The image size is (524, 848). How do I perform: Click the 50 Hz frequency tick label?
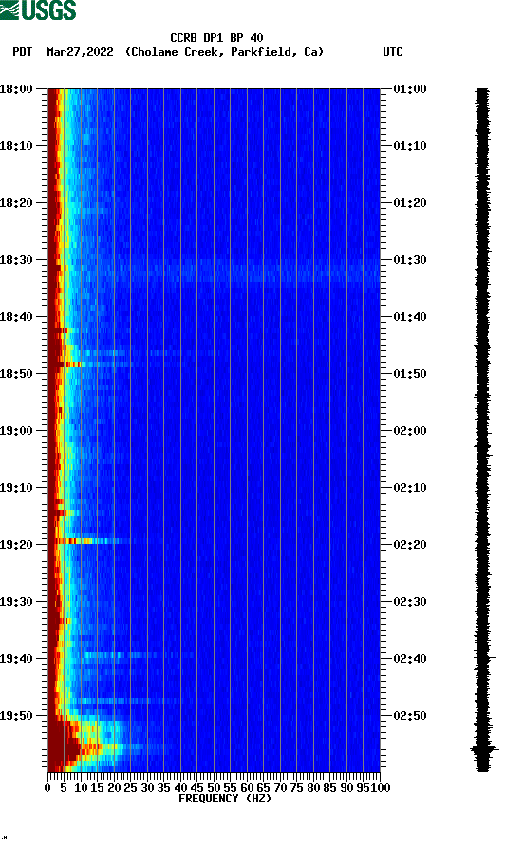[x=214, y=788]
